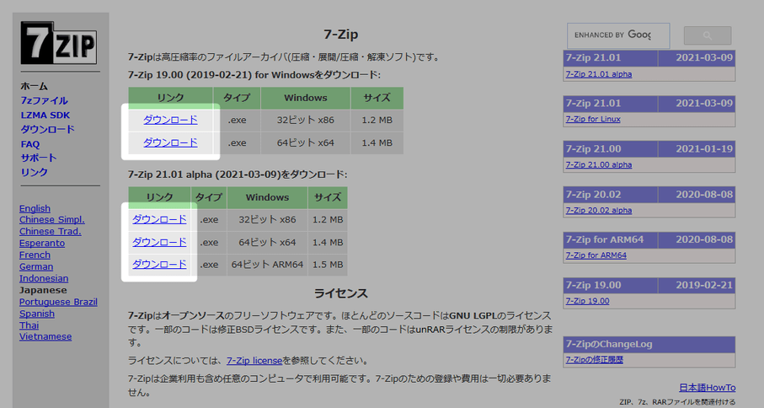Viewport: 764px width, 408px height.
Task: Download 7-Zip 19.00 64-bit x64 exe
Action: 170,142
